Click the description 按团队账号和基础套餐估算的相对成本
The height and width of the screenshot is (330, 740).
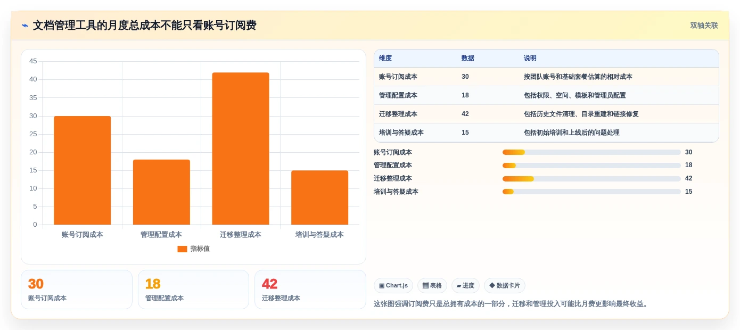(x=578, y=77)
